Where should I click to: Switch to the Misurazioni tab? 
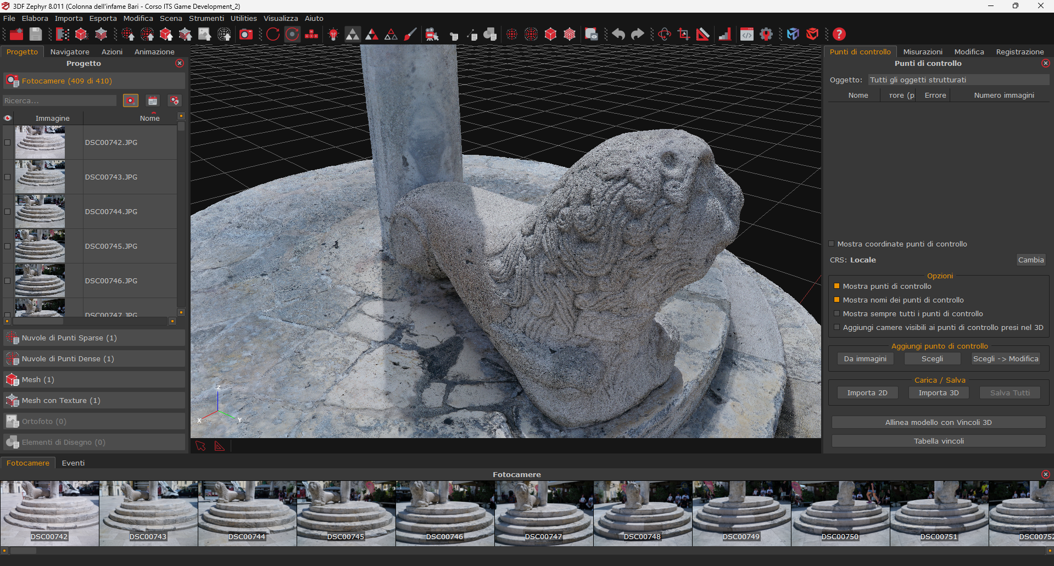pos(922,52)
